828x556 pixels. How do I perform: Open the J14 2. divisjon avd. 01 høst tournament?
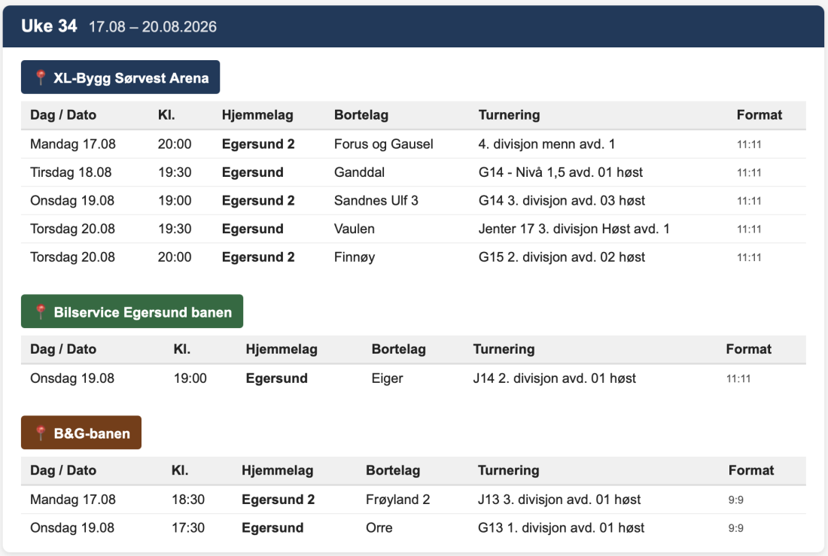point(555,378)
